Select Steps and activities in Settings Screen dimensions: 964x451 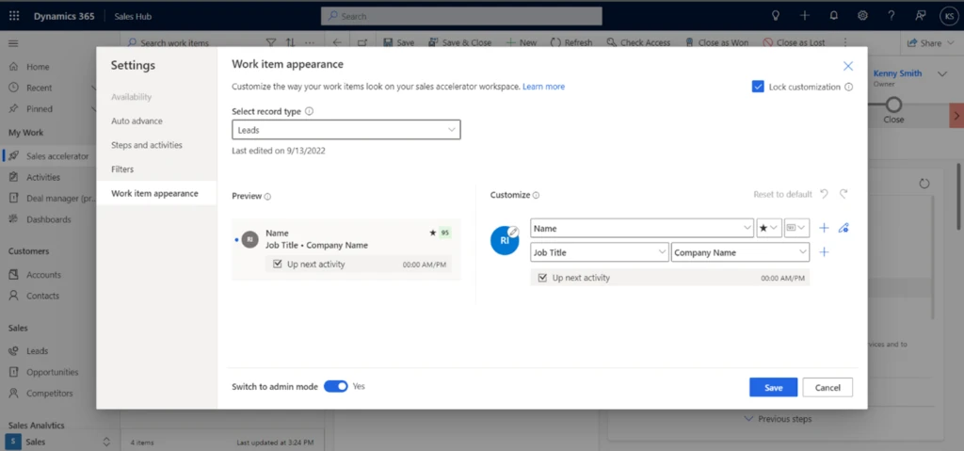(146, 145)
